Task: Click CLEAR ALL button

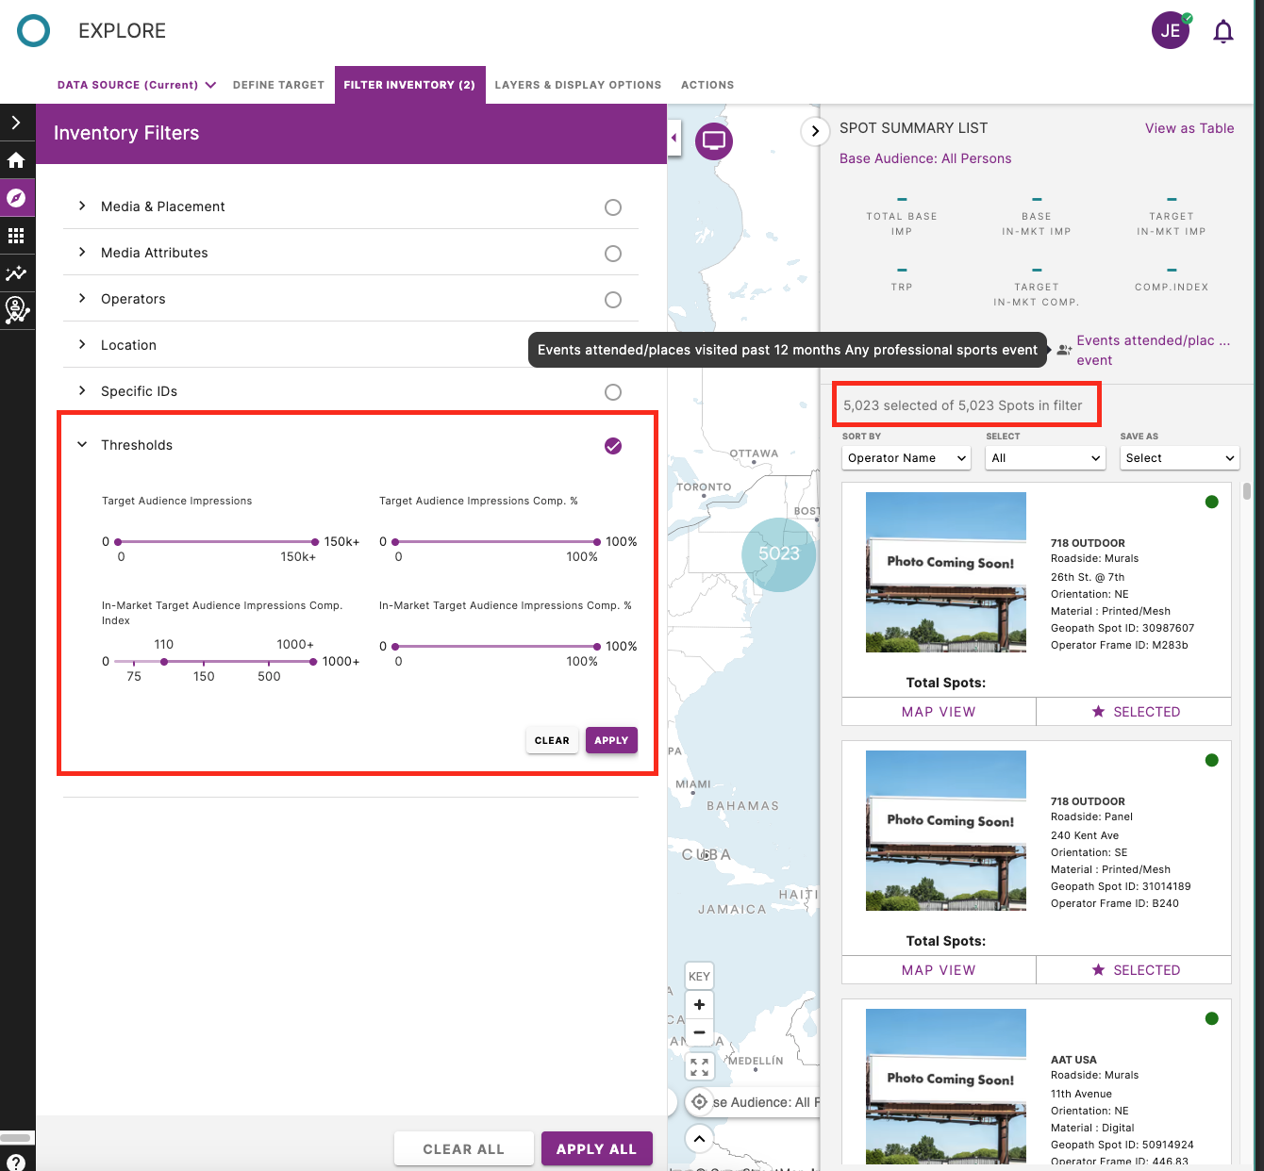Action: tap(463, 1148)
